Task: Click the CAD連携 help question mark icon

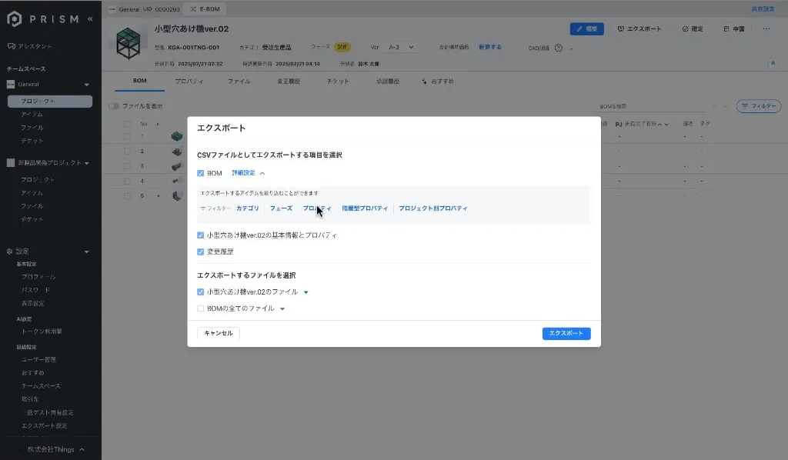Action: tap(558, 48)
